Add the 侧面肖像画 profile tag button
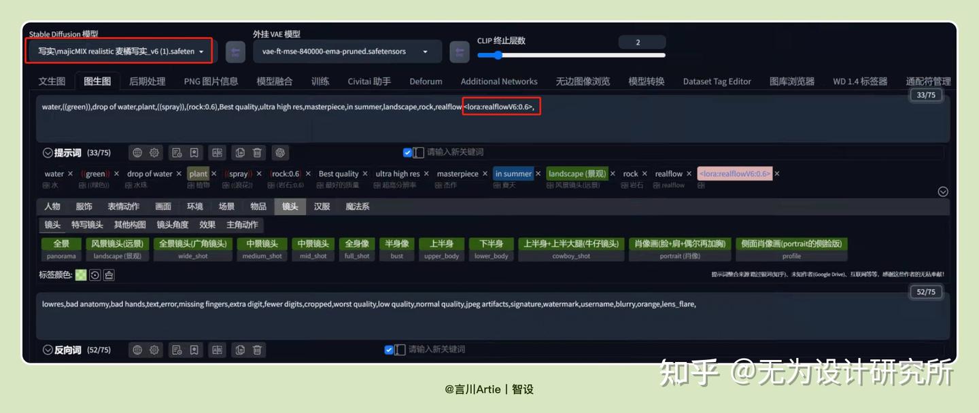Image resolution: width=979 pixels, height=413 pixels. [x=791, y=244]
